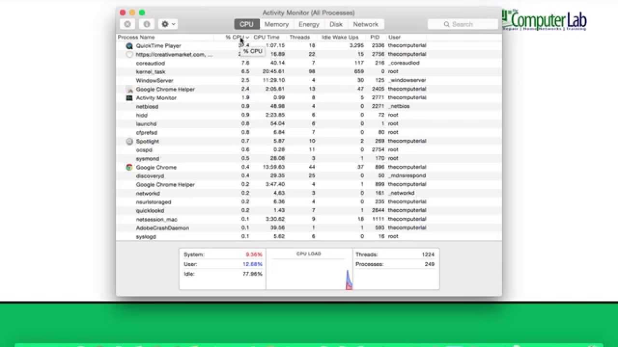
Task: Click the Google Chrome process icon
Action: click(129, 167)
